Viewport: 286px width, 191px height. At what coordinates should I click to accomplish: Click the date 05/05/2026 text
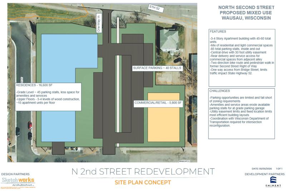click(x=262, y=169)
